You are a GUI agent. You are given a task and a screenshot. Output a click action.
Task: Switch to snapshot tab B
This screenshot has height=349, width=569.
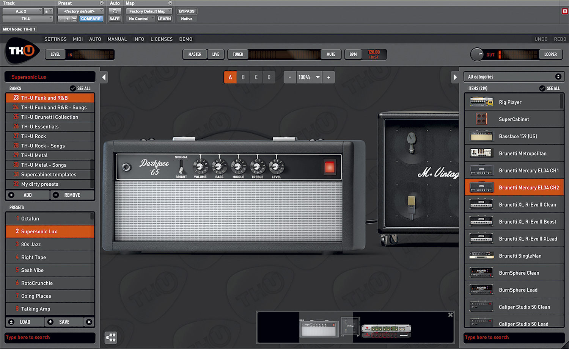click(x=243, y=77)
